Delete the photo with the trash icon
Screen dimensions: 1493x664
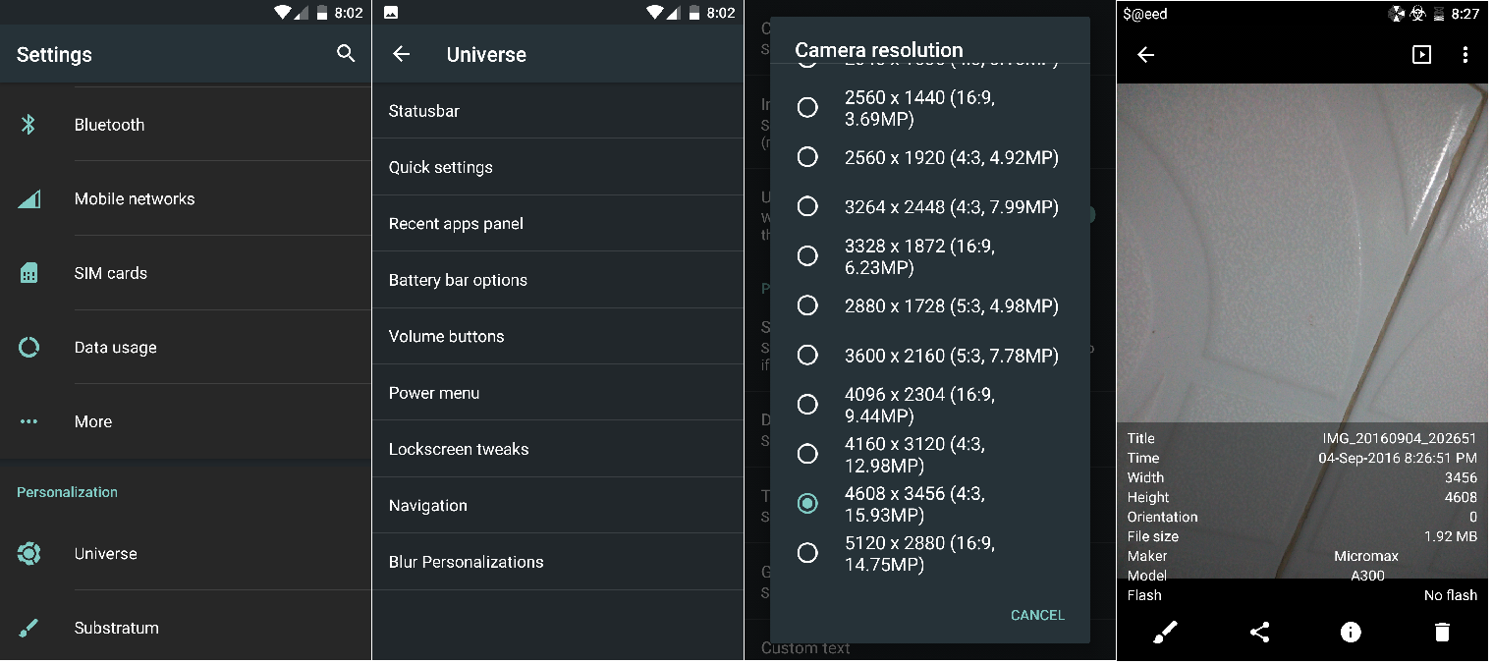coord(1442,632)
